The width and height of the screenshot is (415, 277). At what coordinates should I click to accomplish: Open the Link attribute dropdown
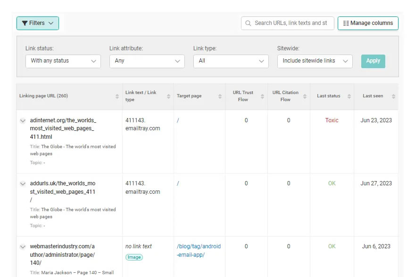tap(147, 61)
